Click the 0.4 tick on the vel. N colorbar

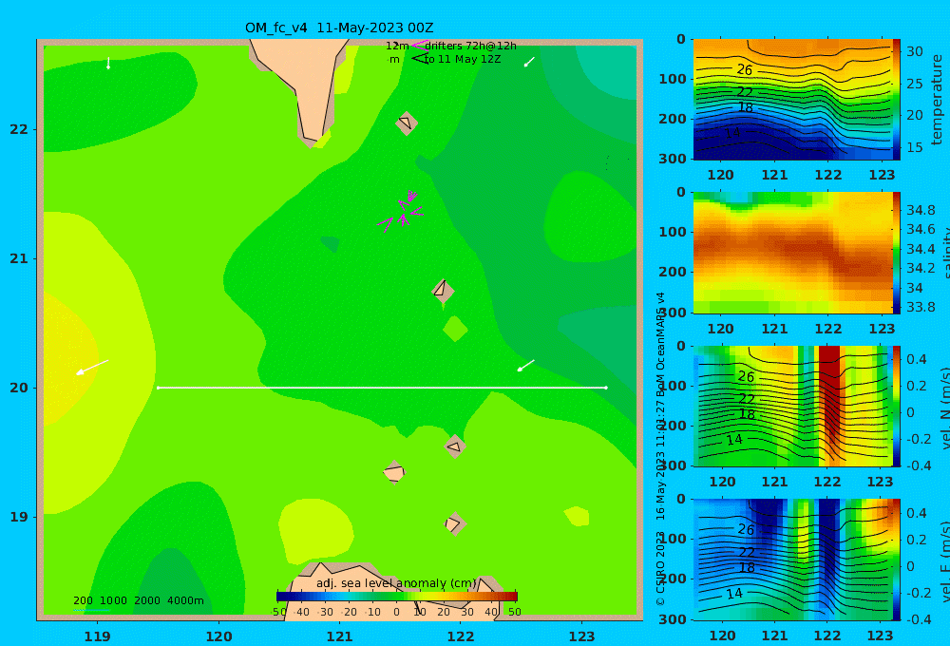(916, 359)
